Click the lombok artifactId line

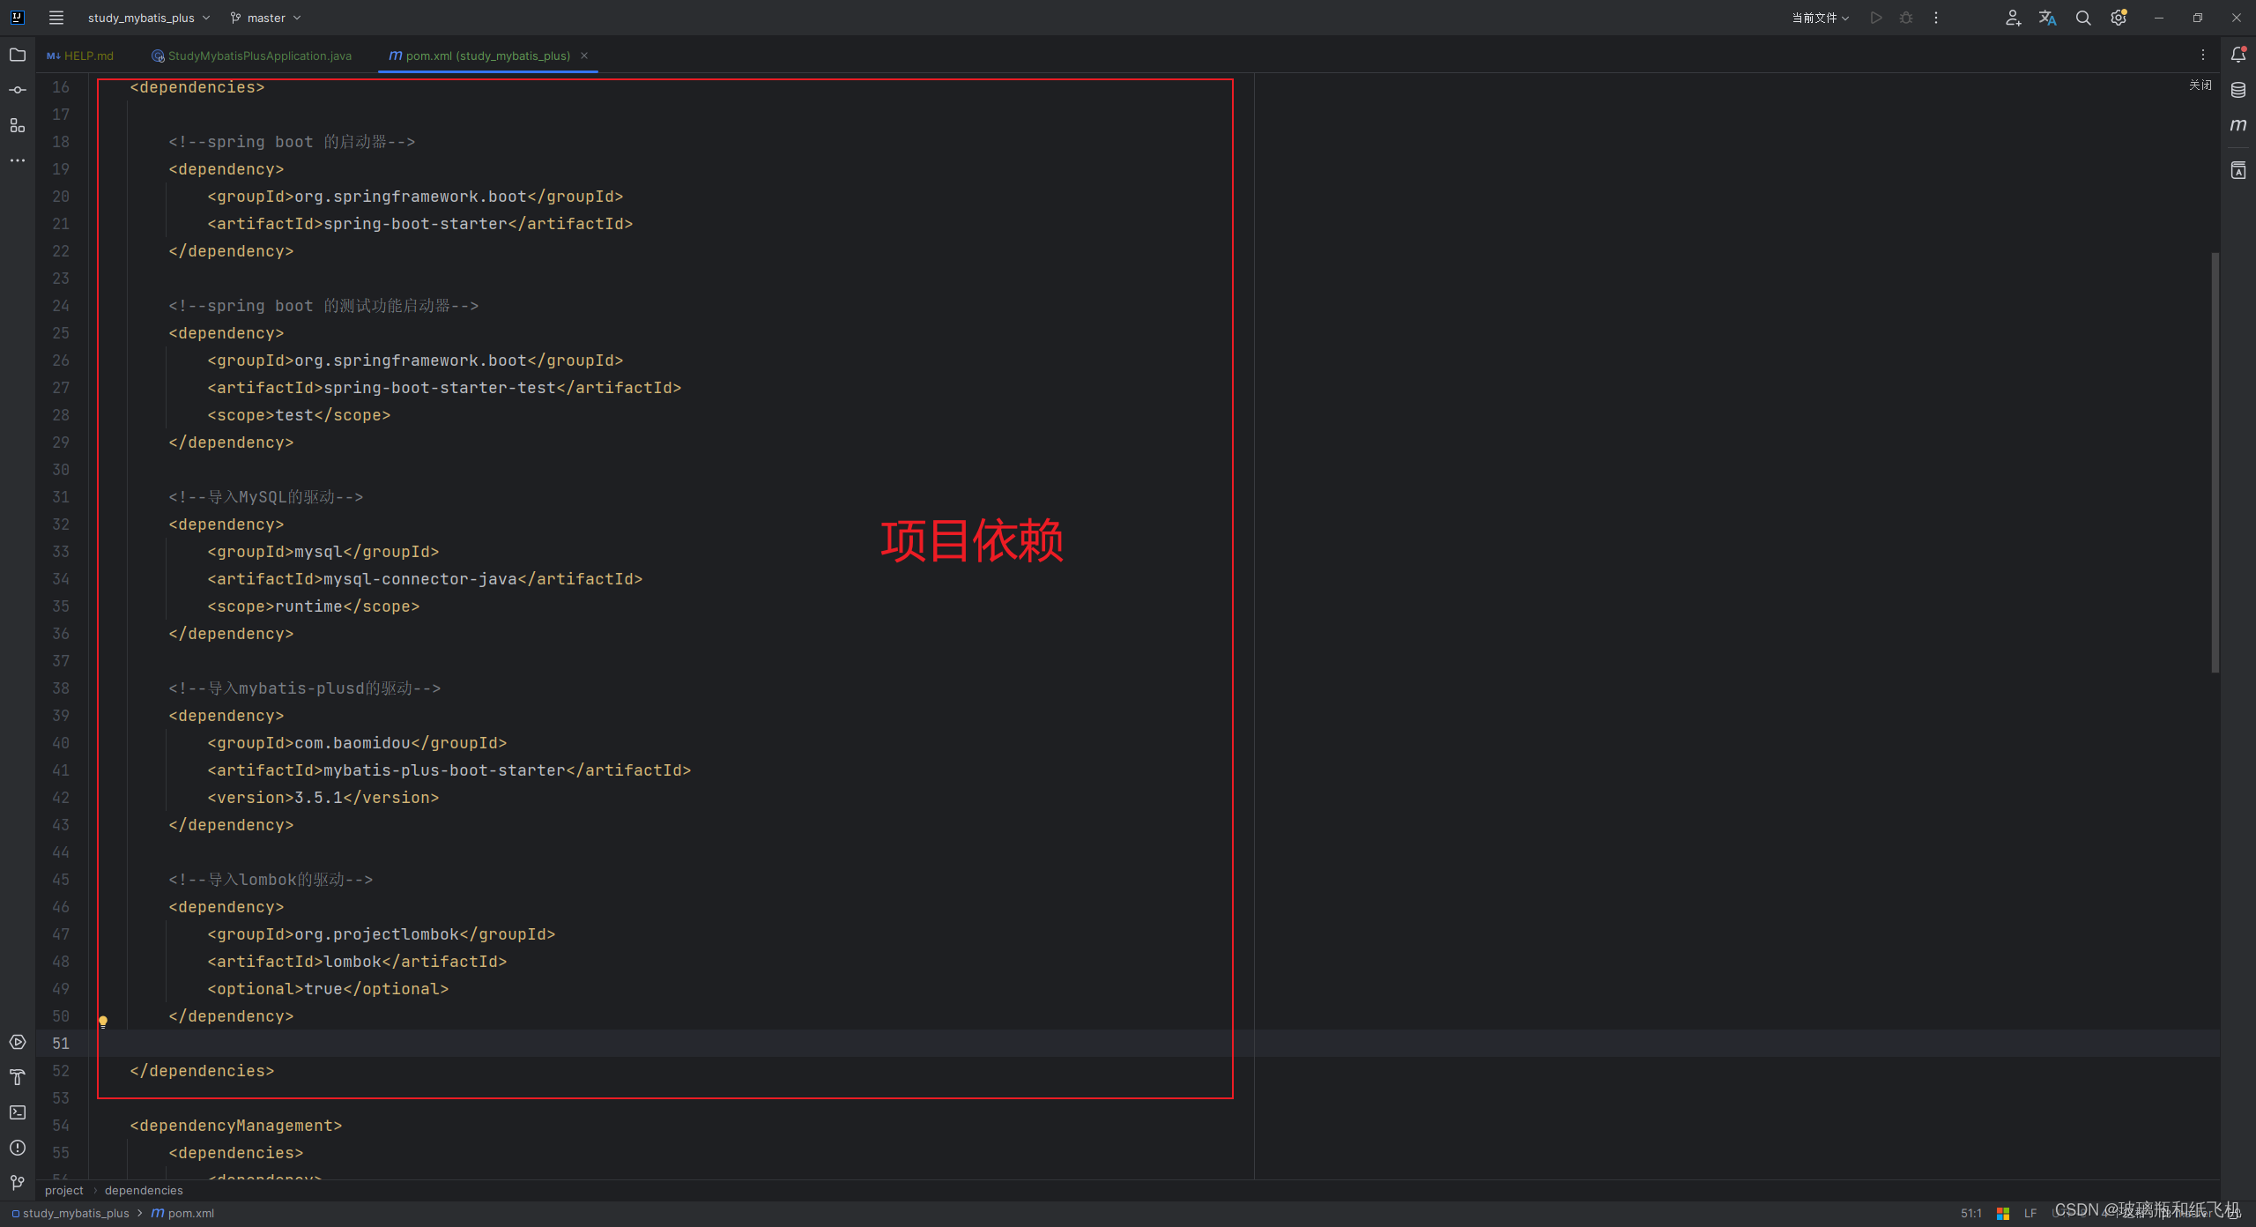point(357,962)
